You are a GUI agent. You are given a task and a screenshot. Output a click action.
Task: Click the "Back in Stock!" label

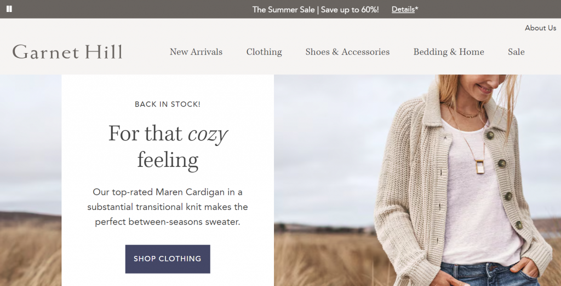pos(168,104)
